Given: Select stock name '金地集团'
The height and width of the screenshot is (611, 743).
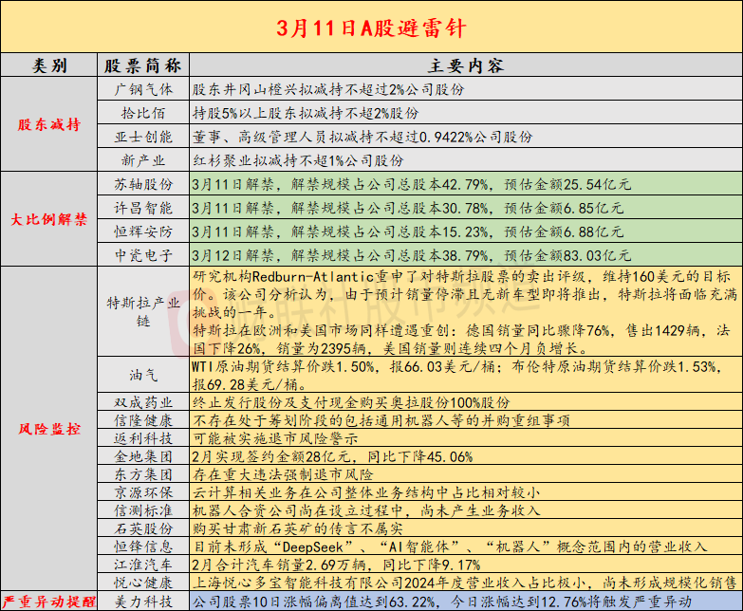Looking at the screenshot, I should point(143,456).
